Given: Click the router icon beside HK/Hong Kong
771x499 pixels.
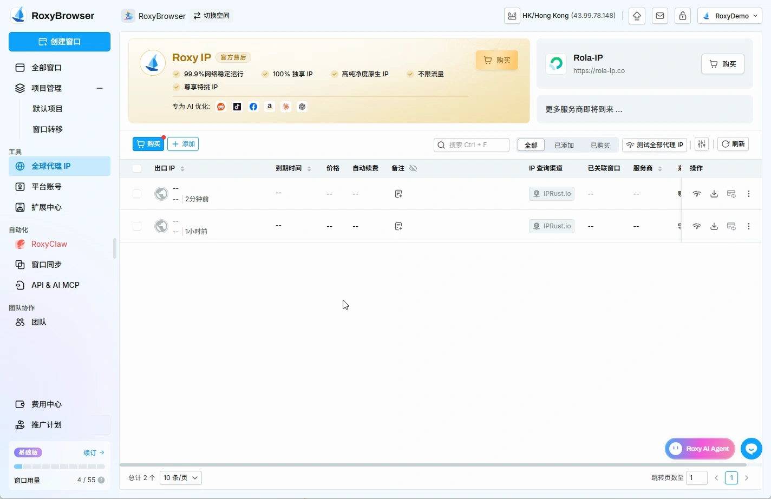Looking at the screenshot, I should (x=512, y=16).
